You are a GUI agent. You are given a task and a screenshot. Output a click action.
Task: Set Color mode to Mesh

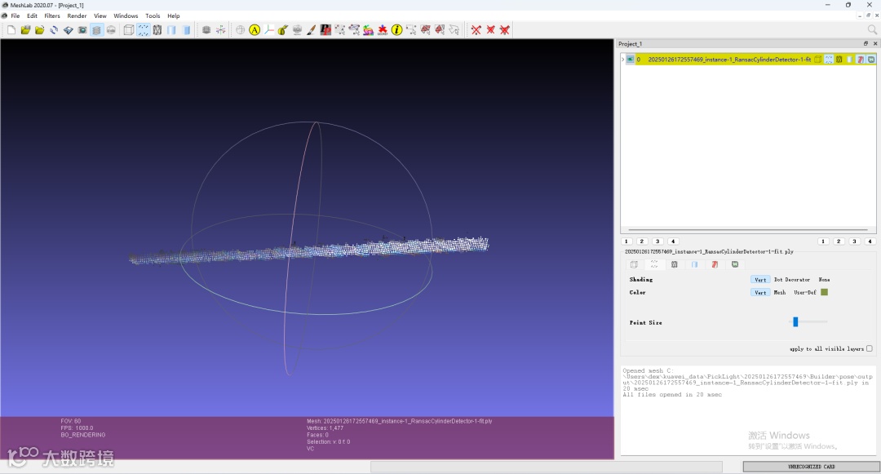(780, 293)
